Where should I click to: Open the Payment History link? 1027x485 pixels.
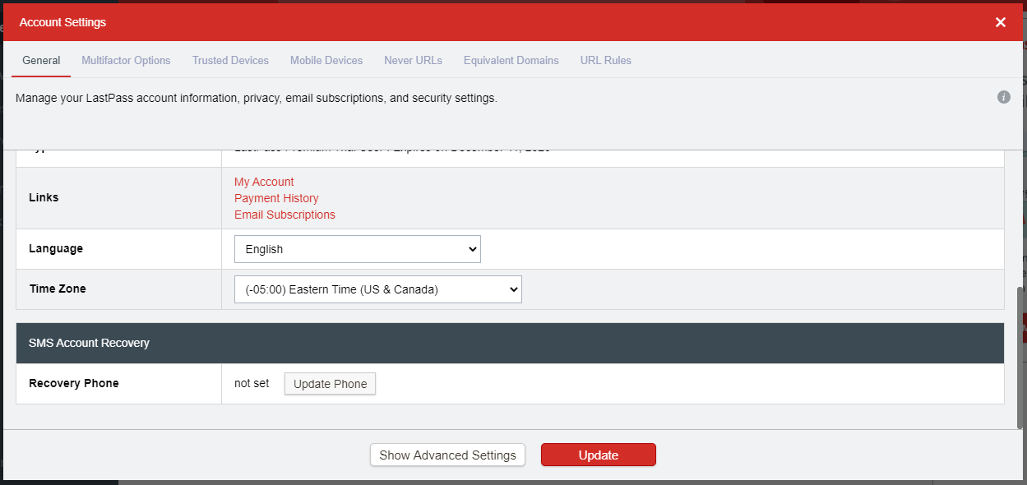click(276, 198)
